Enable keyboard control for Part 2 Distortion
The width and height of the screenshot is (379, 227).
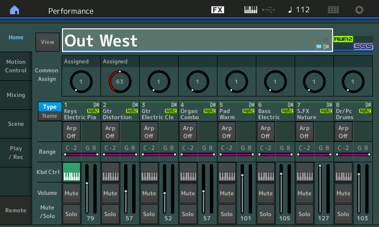(110, 172)
